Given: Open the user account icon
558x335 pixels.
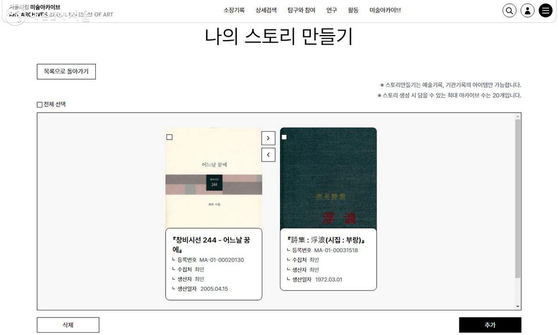Looking at the screenshot, I should 527,11.
